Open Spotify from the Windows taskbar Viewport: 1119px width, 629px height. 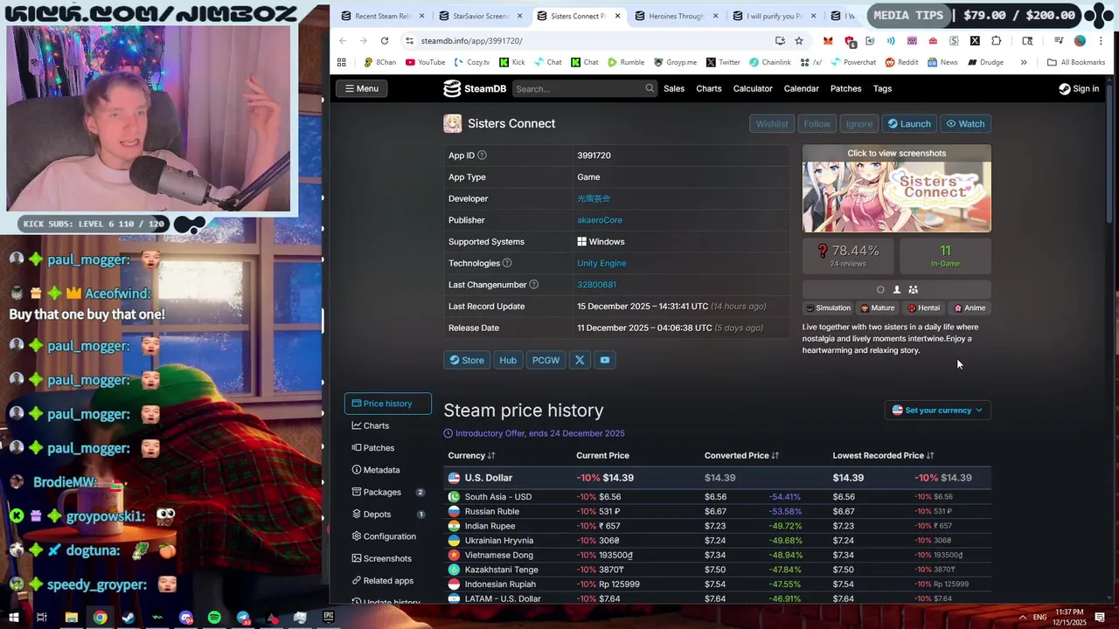coord(214,618)
